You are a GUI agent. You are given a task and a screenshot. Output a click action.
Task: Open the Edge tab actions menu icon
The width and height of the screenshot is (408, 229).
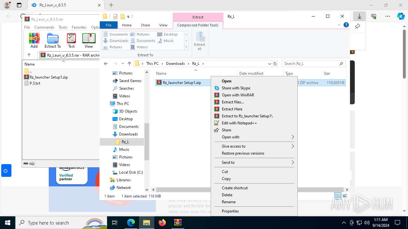point(19,5)
